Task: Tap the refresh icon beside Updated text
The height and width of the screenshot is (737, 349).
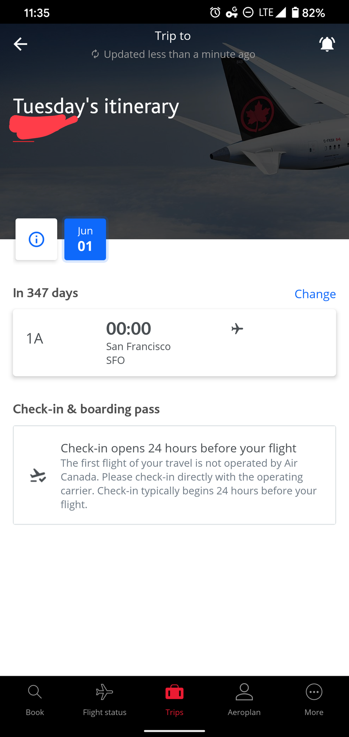Action: pos(95,54)
